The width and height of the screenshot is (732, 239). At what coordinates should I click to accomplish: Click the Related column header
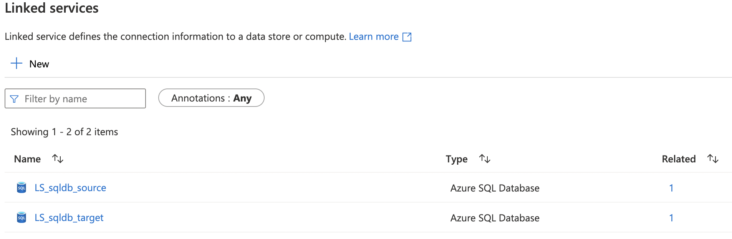pyautogui.click(x=678, y=159)
